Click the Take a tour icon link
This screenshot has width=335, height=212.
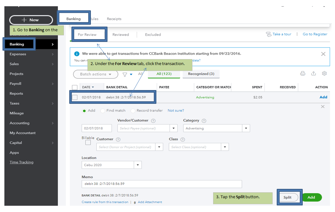269,34
